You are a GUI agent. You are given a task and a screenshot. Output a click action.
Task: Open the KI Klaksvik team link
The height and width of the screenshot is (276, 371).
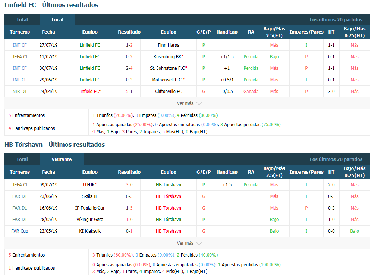pyautogui.click(x=90, y=231)
